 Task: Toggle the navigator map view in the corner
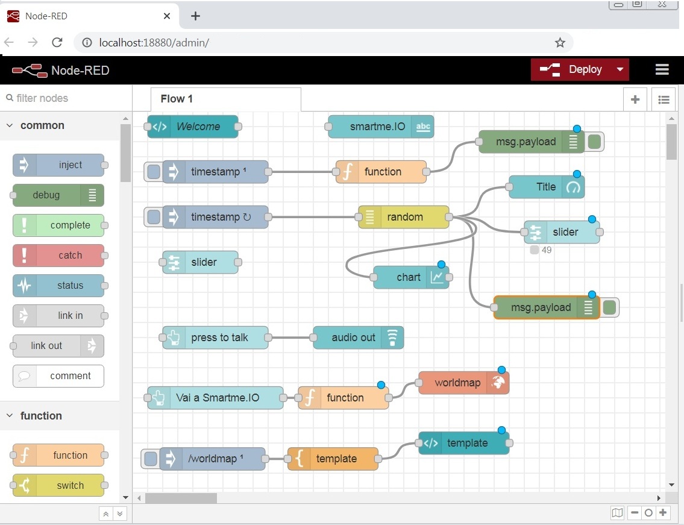617,512
